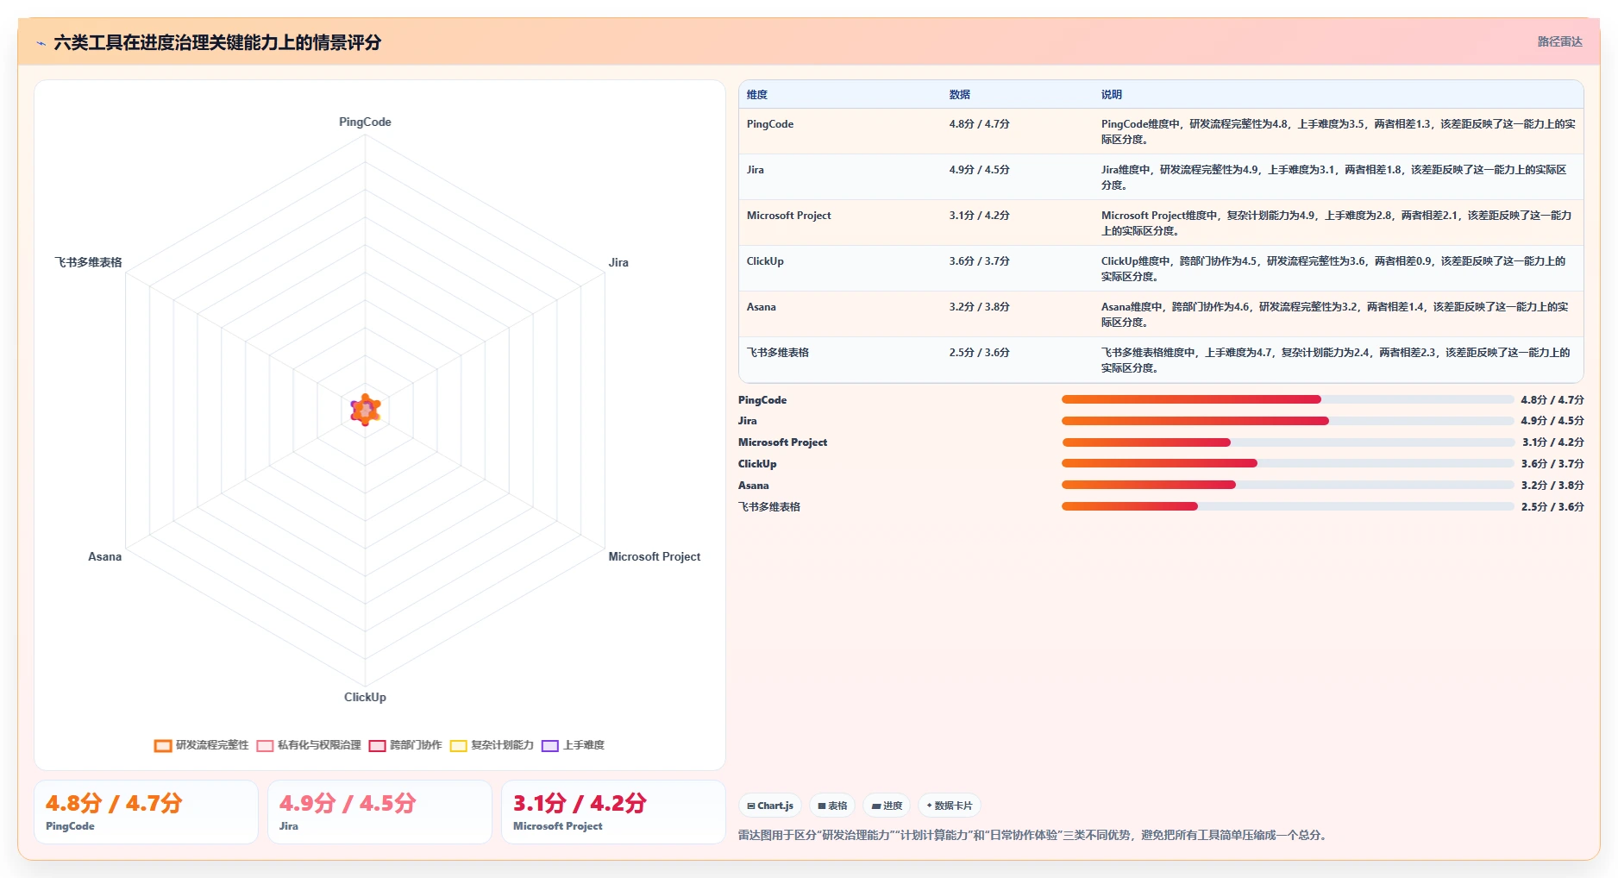The image size is (1618, 878).
Task: Click the icon inside the 表格 chip
Action: (x=822, y=806)
